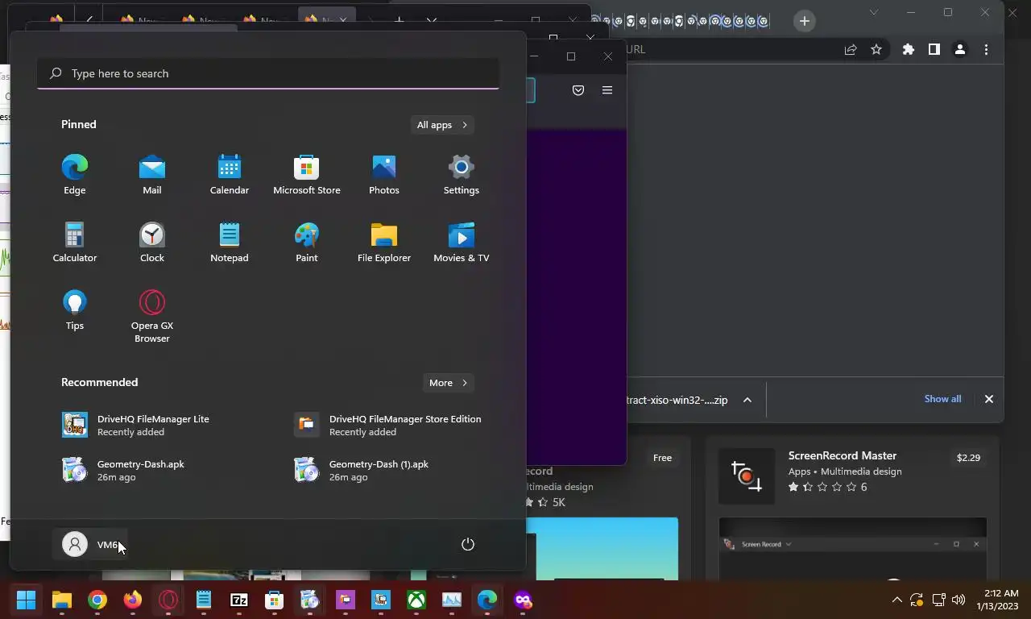Click the Start menu power button
This screenshot has width=1031, height=619.
[468, 544]
